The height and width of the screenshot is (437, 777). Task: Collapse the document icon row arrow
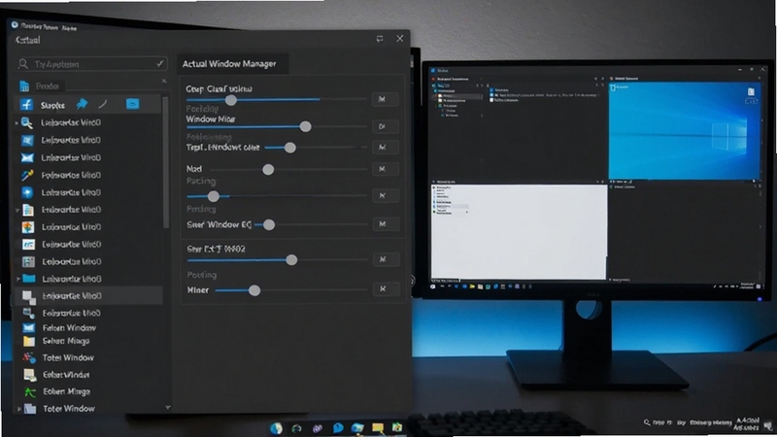(17, 210)
